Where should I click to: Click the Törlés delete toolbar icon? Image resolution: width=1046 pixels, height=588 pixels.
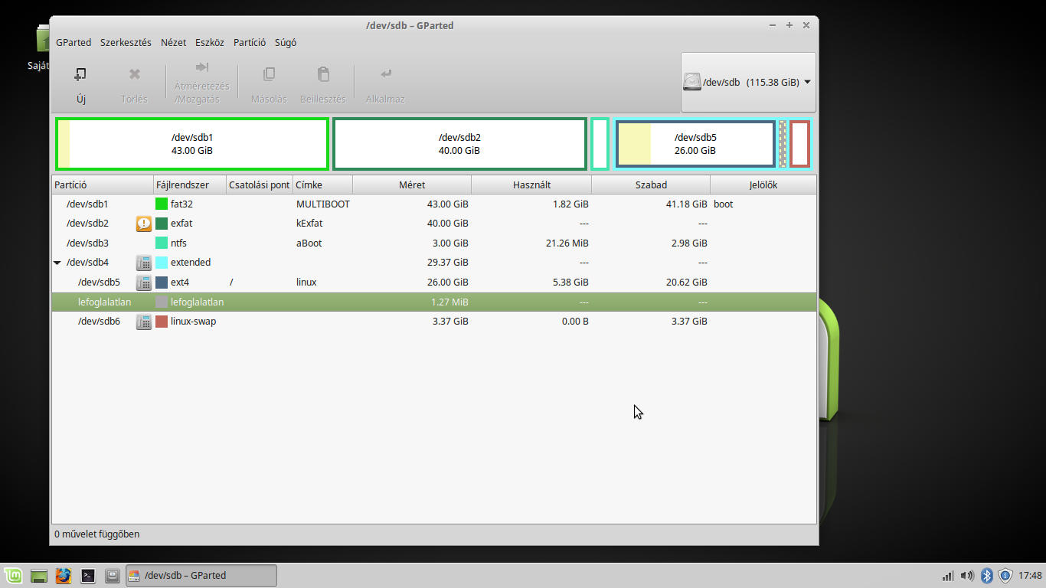click(x=135, y=74)
